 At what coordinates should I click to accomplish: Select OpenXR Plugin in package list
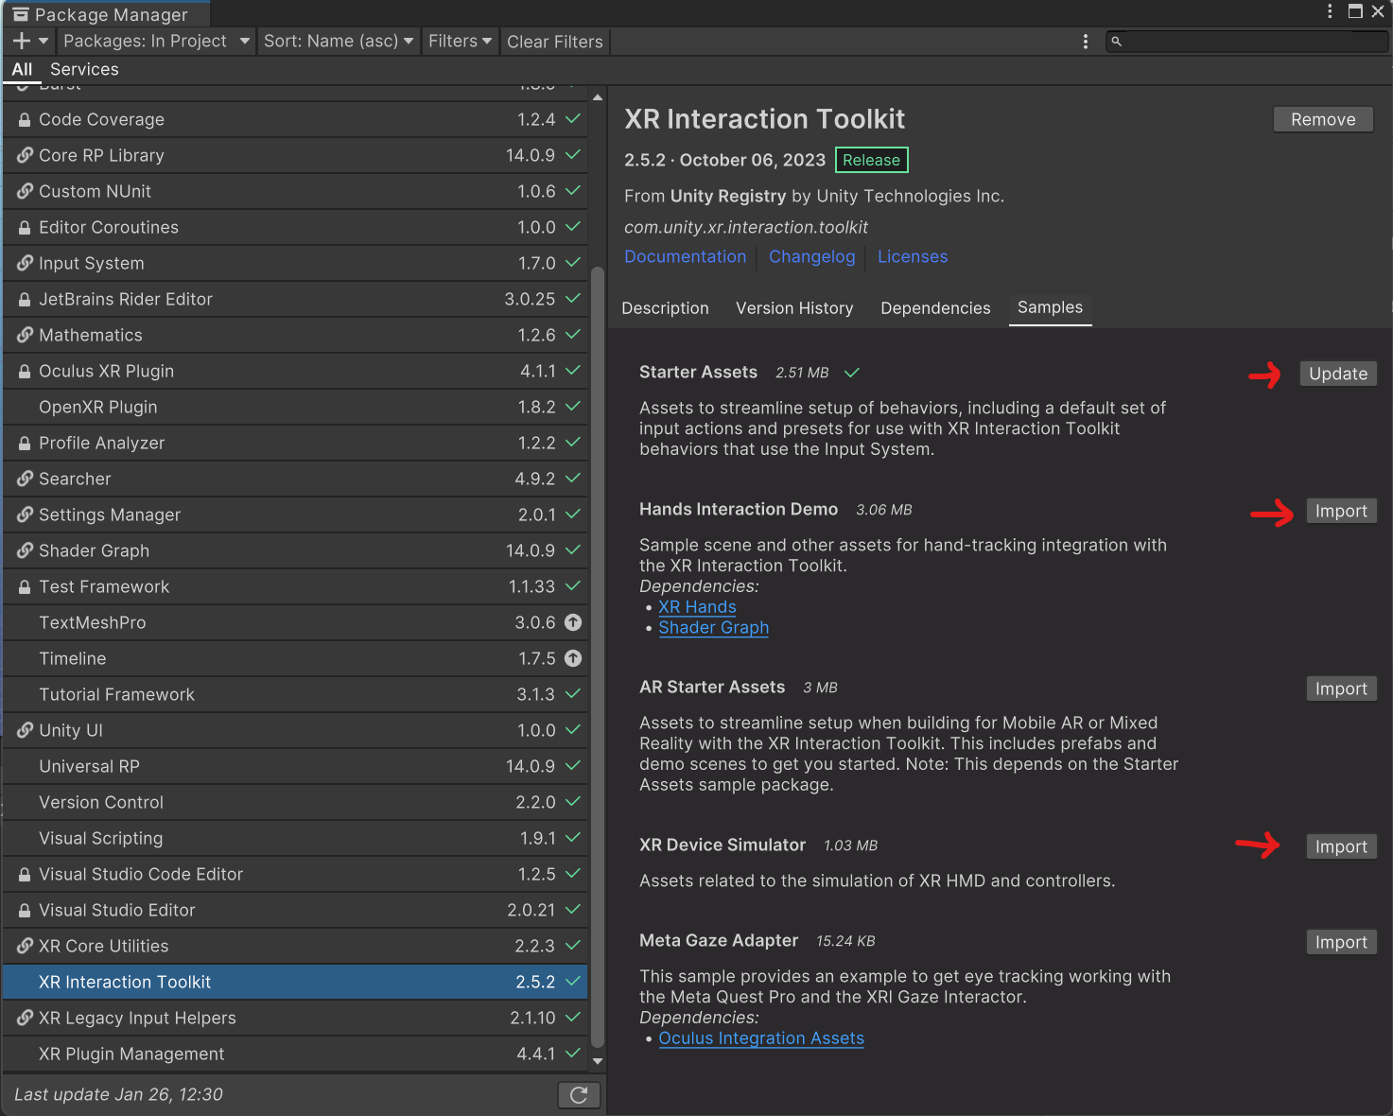tap(98, 407)
